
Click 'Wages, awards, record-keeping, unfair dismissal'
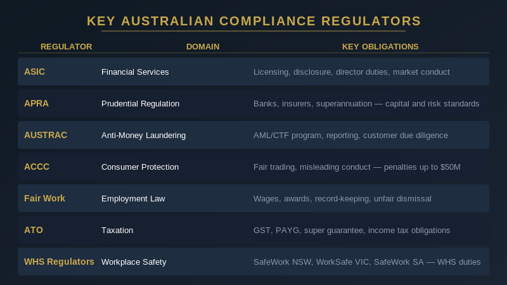pos(342,198)
